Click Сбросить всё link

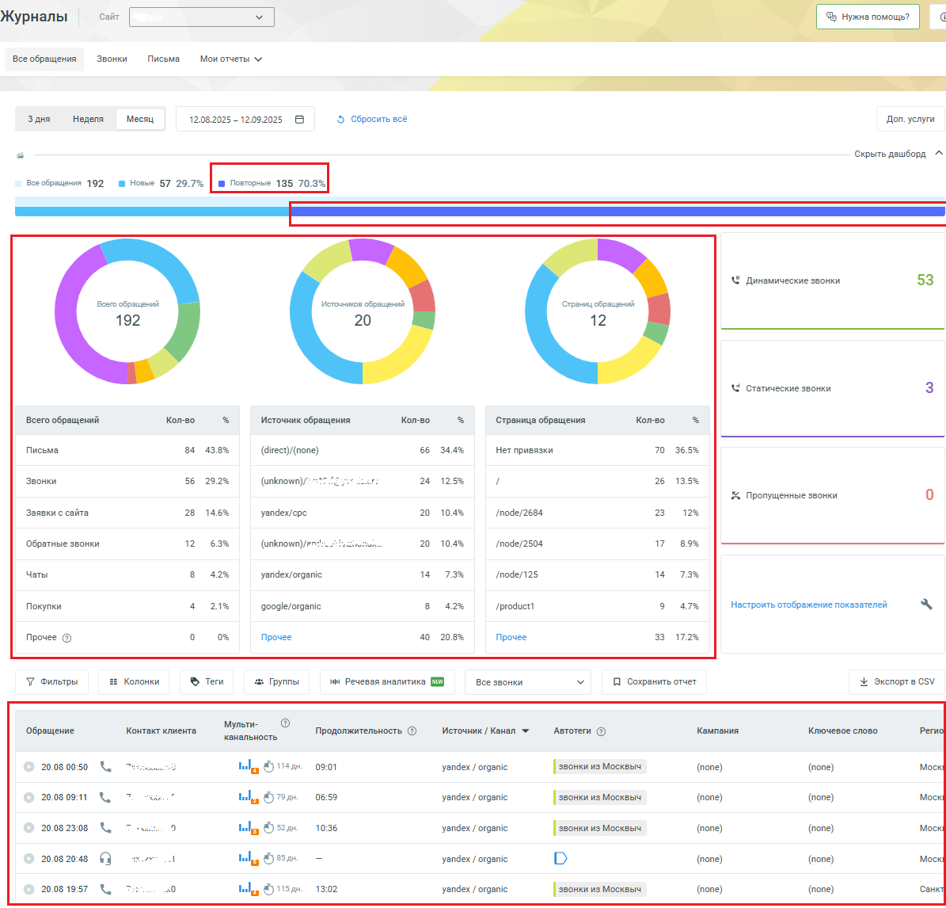coord(371,120)
